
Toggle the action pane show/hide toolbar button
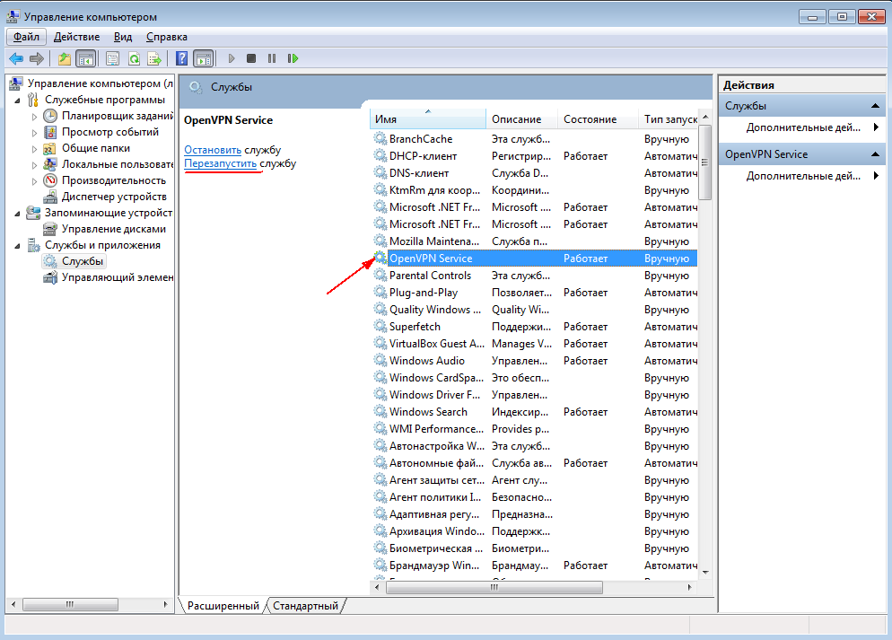(204, 58)
